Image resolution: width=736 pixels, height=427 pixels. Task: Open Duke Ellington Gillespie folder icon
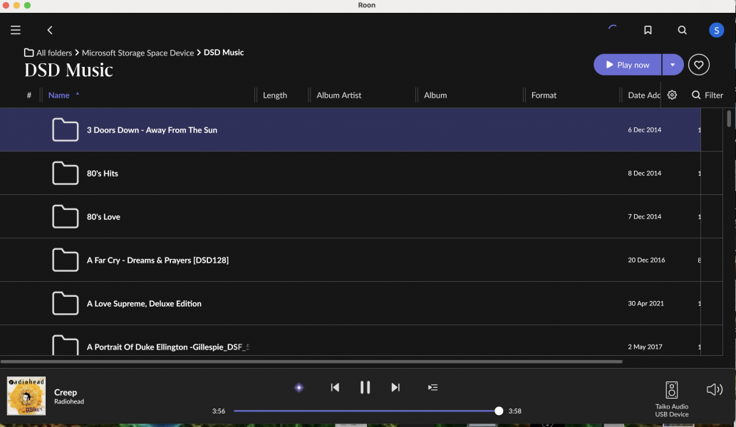point(66,345)
